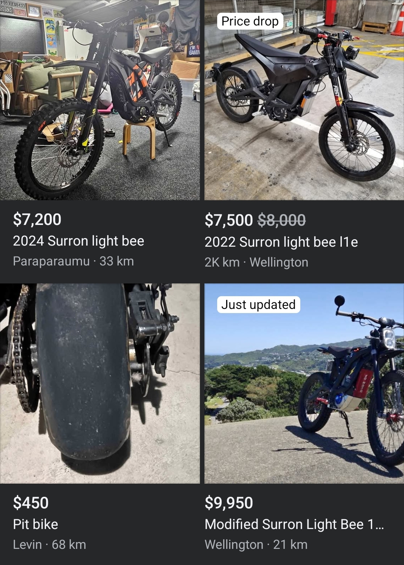Click the Price drop badge
Screen dimensions: 404x565
click(x=250, y=21)
